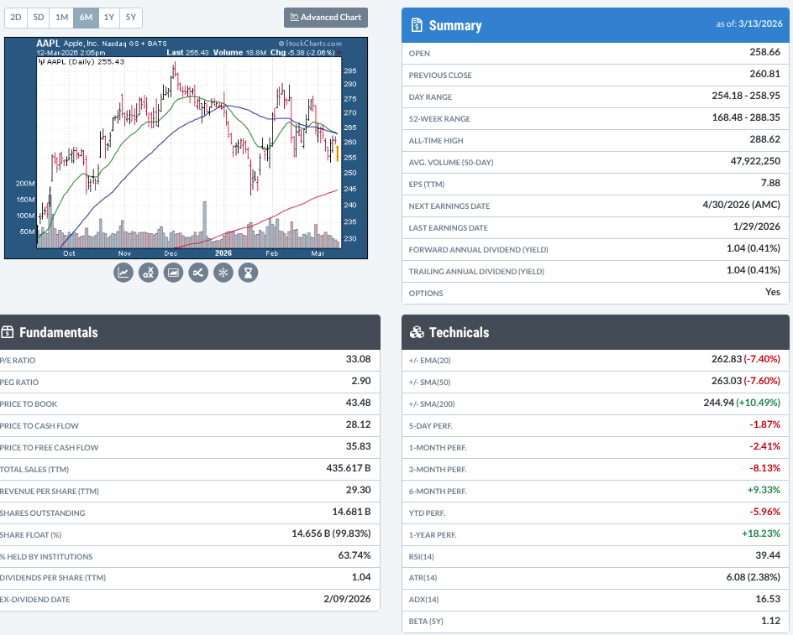Click ATR(14) value 6.08 (2.38%)

[754, 577]
